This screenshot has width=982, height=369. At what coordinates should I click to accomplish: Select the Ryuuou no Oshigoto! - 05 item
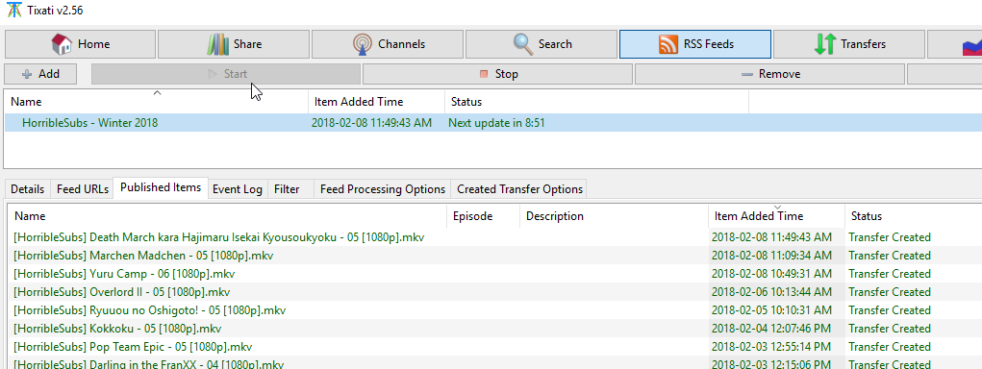[150, 310]
